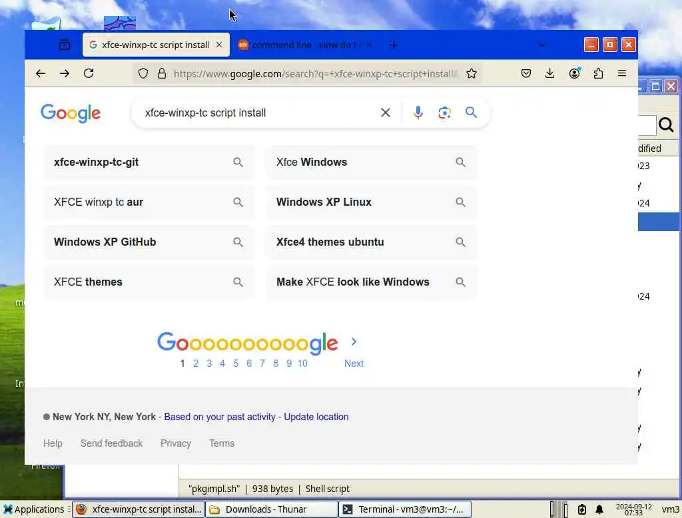
Task: Click the Update location link
Action: (316, 417)
